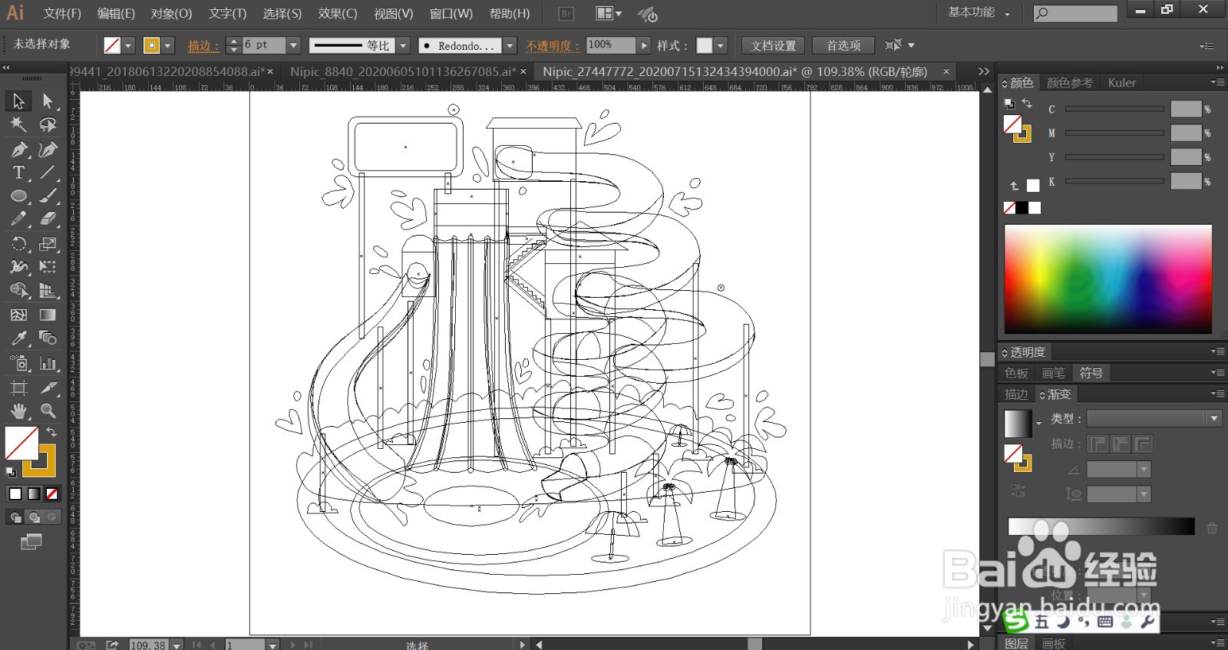The image size is (1228, 650).
Task: Open the Redondo brush definition dropdown
Action: 510,46
